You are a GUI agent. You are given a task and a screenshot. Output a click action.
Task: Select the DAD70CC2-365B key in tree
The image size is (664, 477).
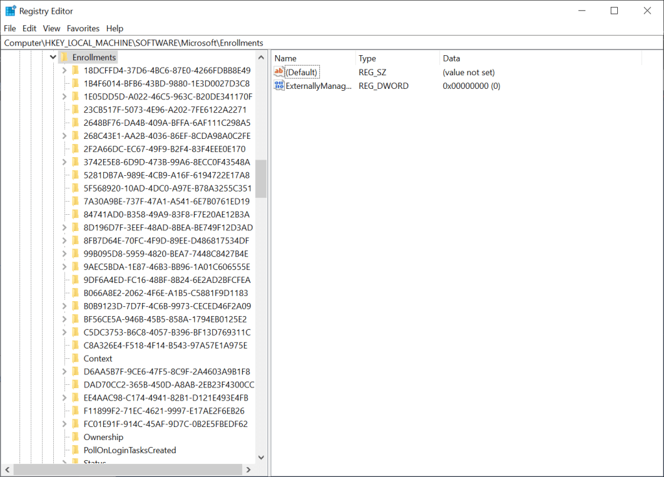[x=169, y=384]
